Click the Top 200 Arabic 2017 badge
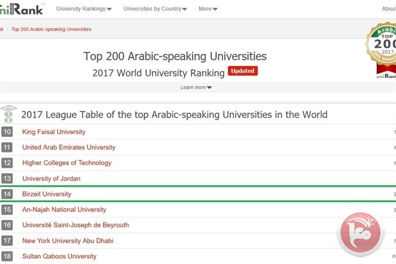Viewport: 396px width, 264px height. (381, 51)
